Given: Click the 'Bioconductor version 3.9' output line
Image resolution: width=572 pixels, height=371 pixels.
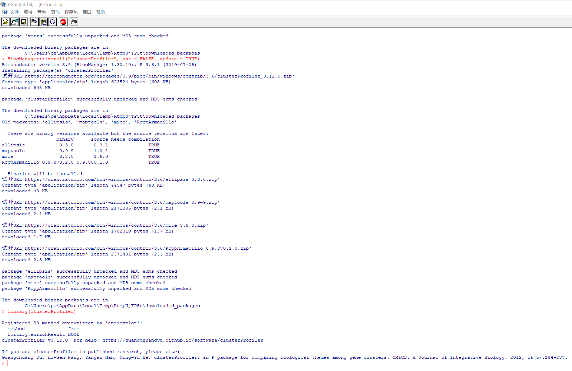Looking at the screenshot, I should pos(99,65).
